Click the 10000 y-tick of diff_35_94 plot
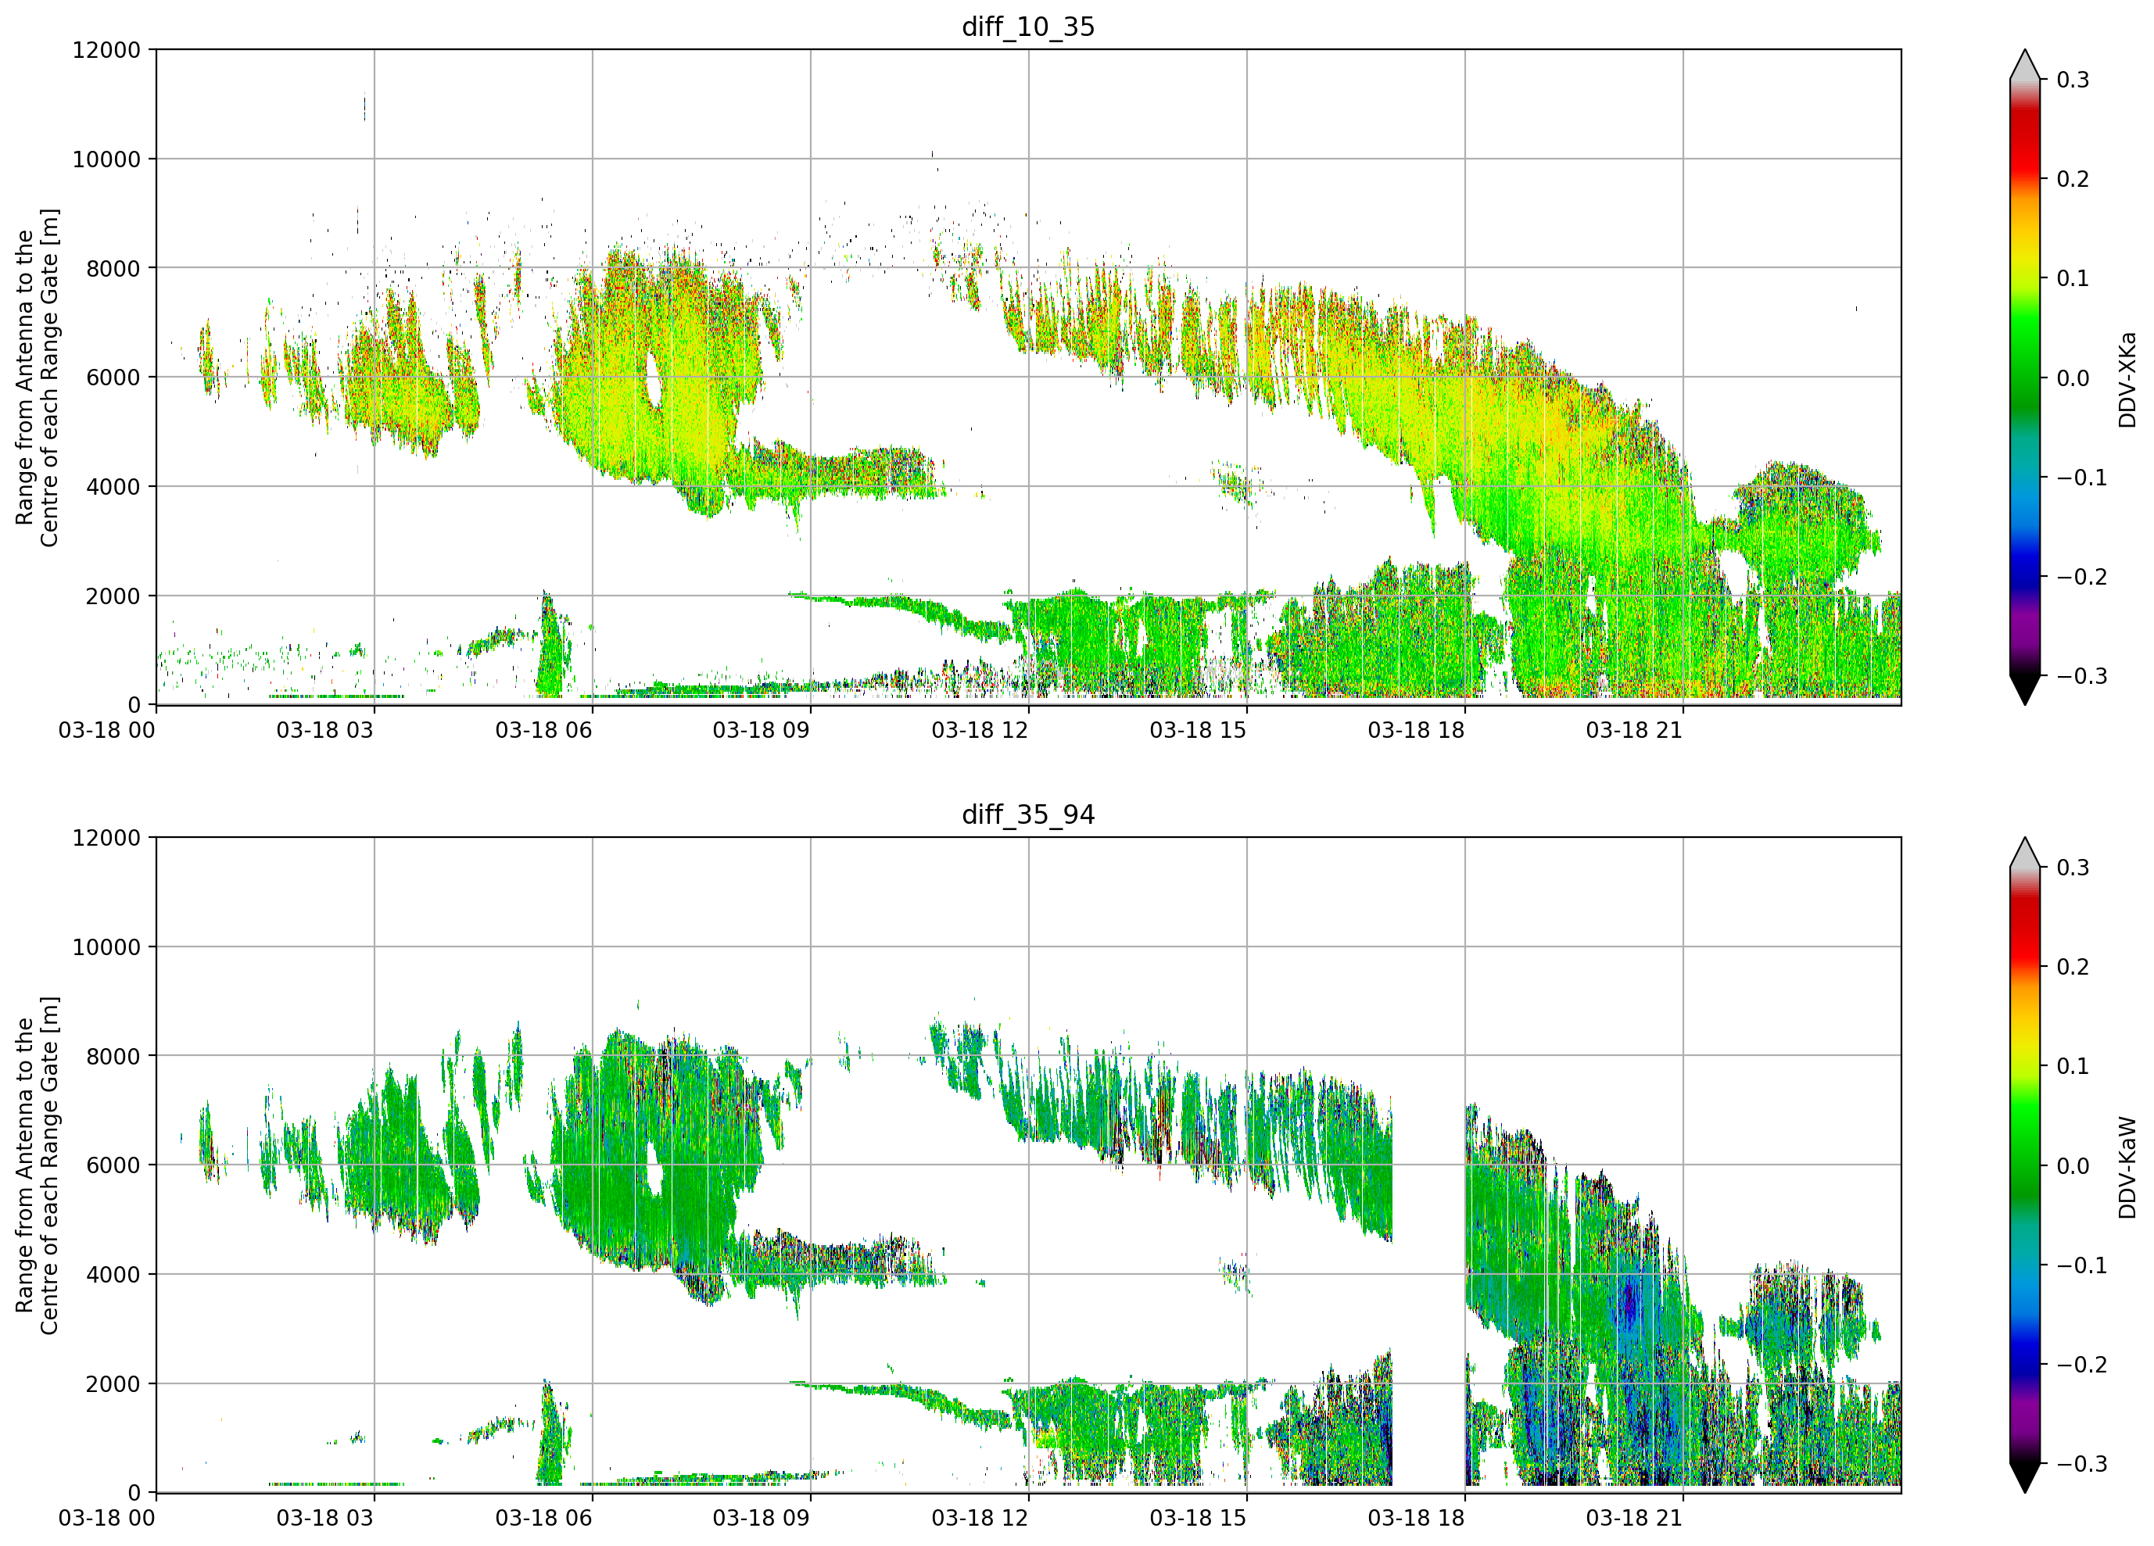 [x=106, y=947]
